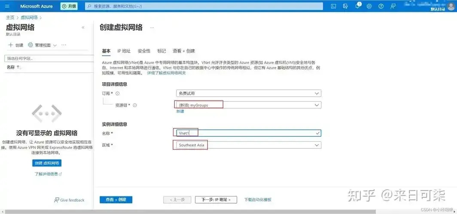
Task: Click 下一步: IP 地址 button
Action: coord(216,200)
